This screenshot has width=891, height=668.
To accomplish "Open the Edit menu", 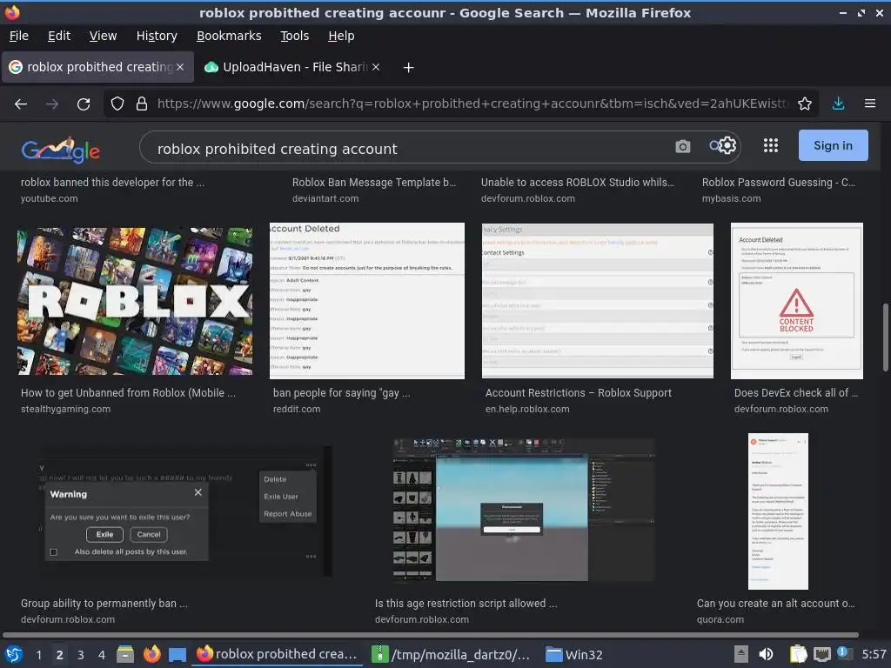I will (x=59, y=36).
